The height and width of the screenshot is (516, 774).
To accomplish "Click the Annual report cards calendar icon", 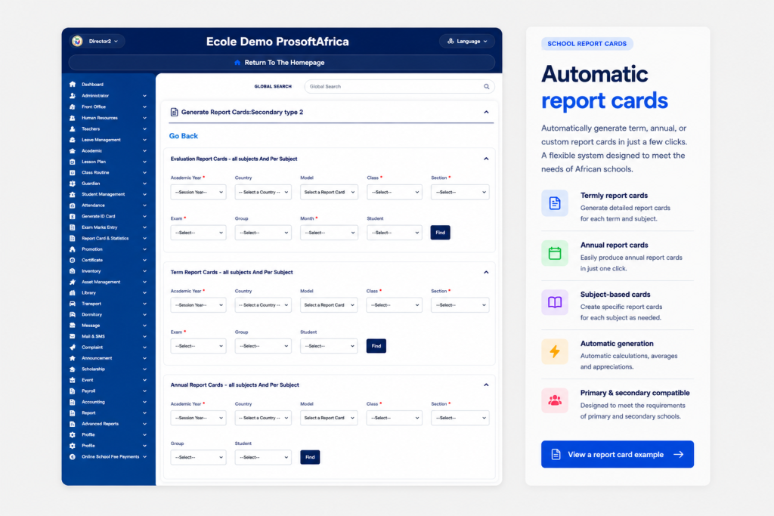I will tap(555, 253).
